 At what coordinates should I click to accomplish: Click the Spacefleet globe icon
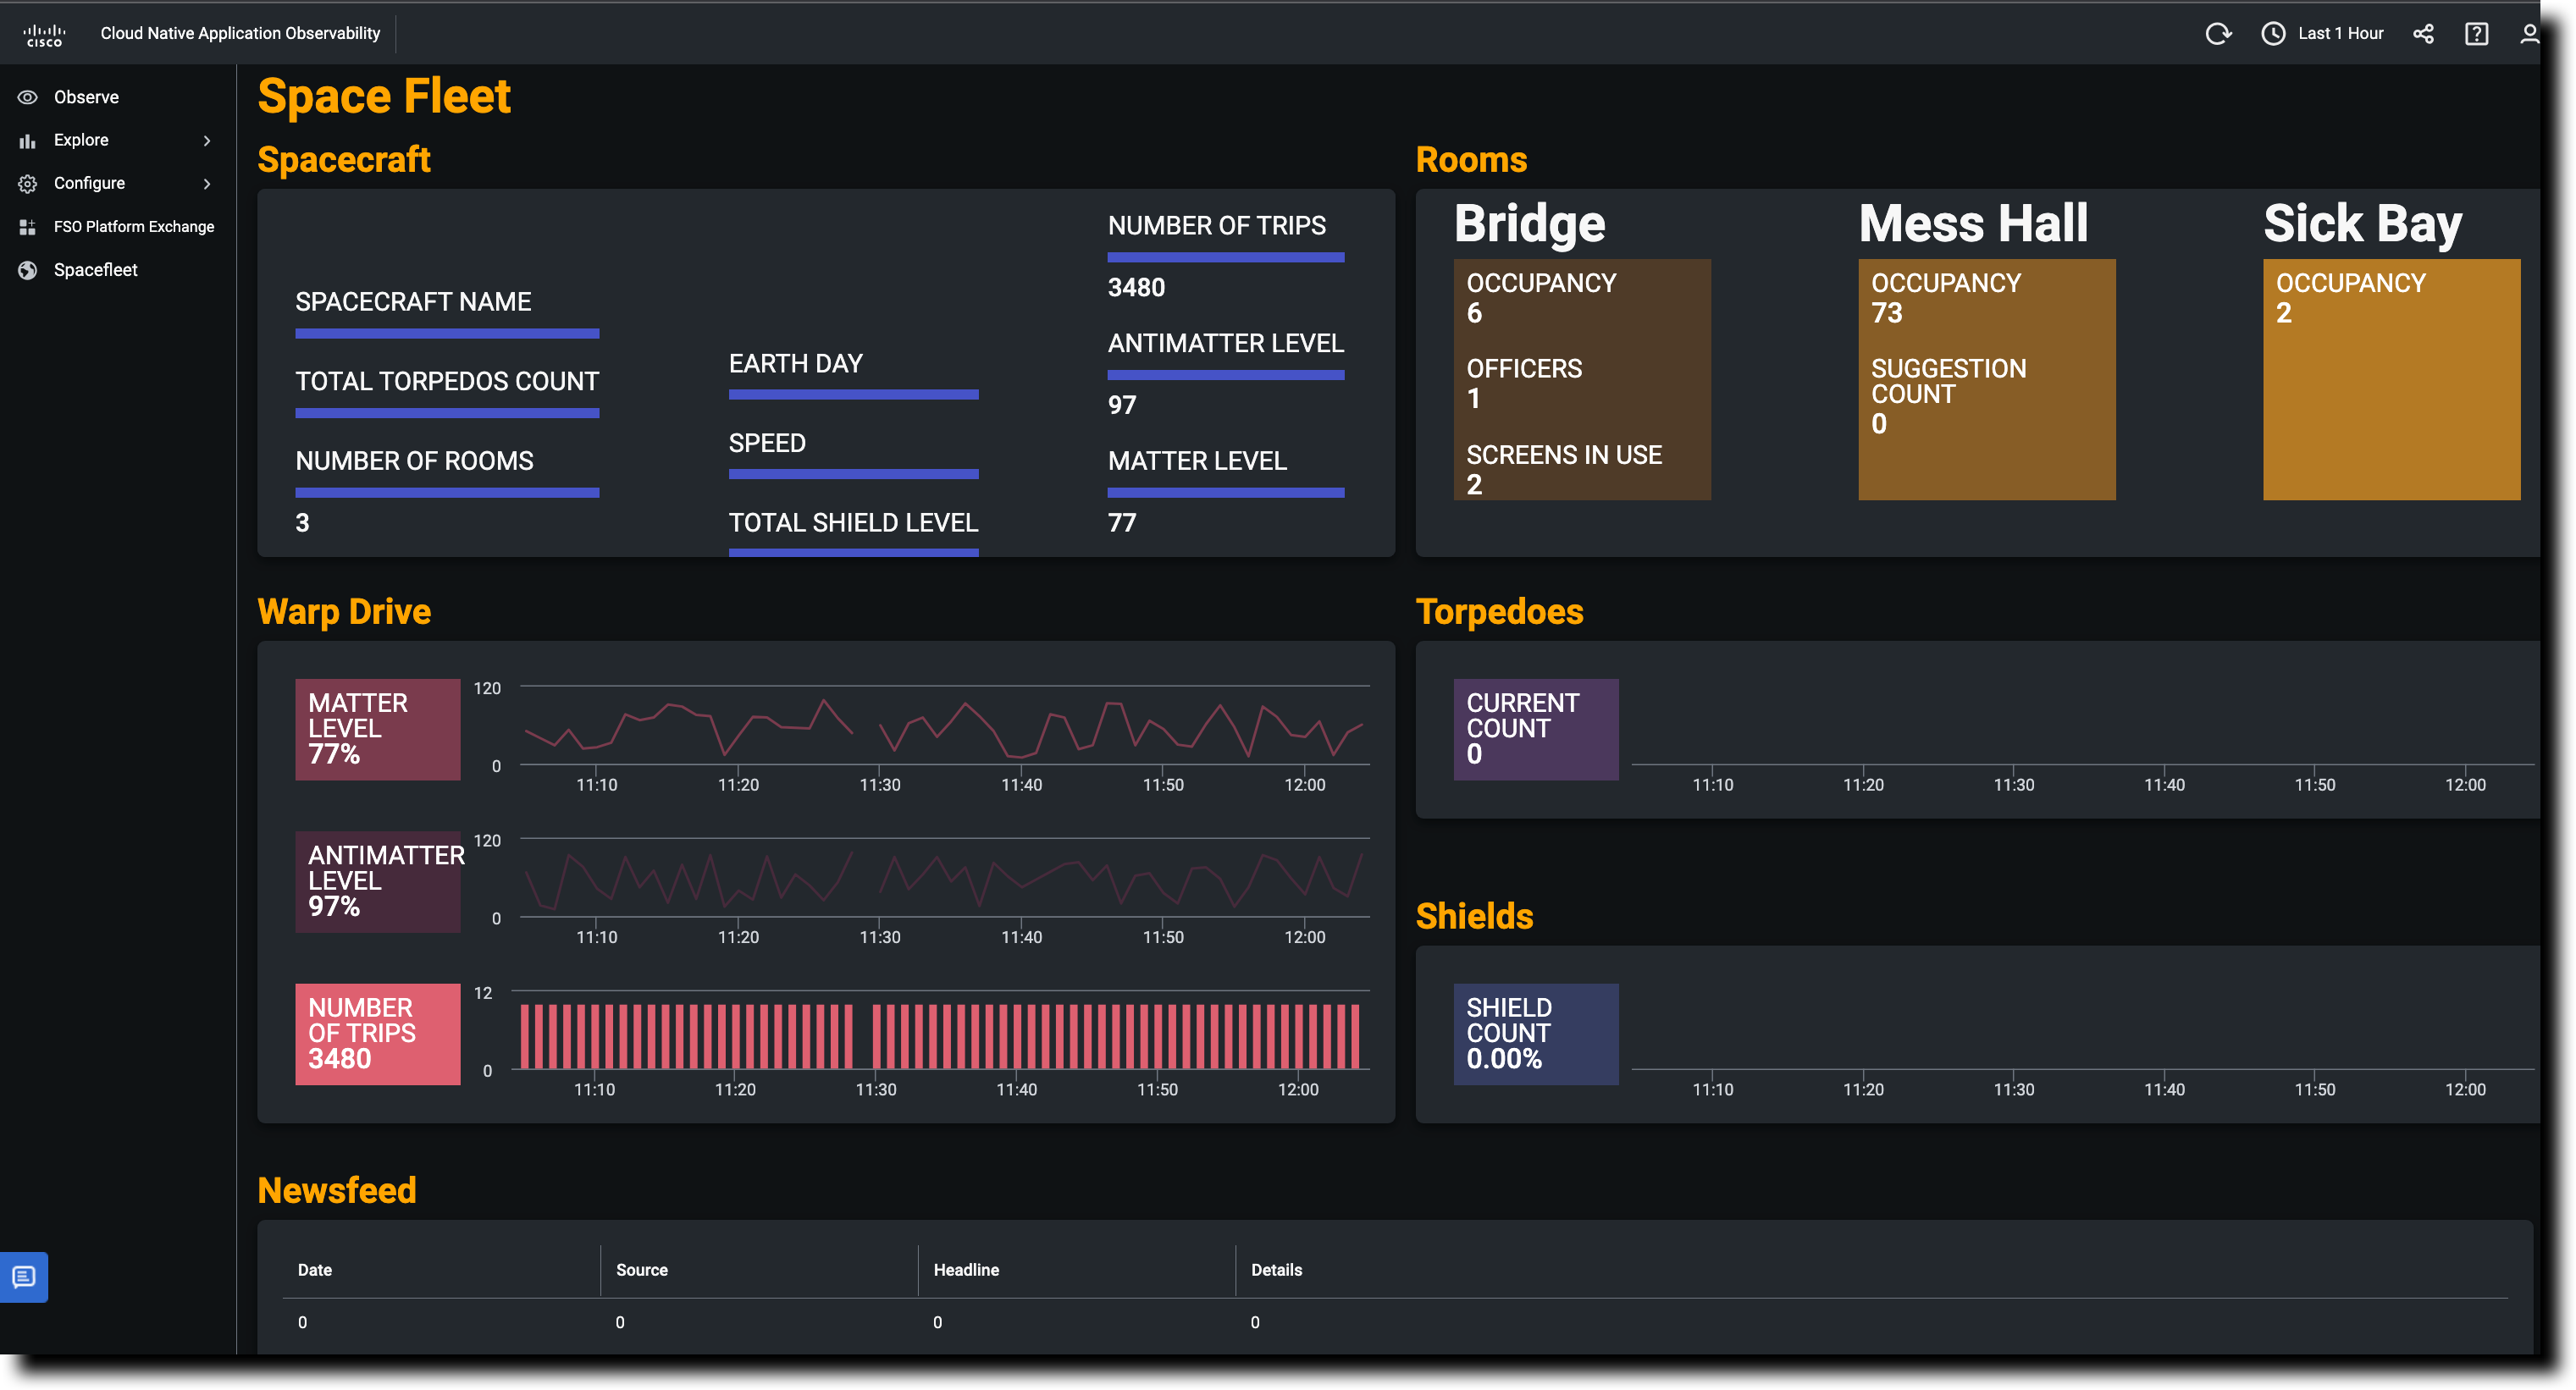[28, 270]
